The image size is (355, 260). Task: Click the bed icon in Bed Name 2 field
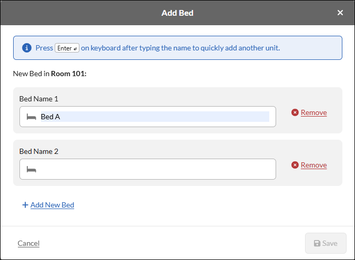31,169
